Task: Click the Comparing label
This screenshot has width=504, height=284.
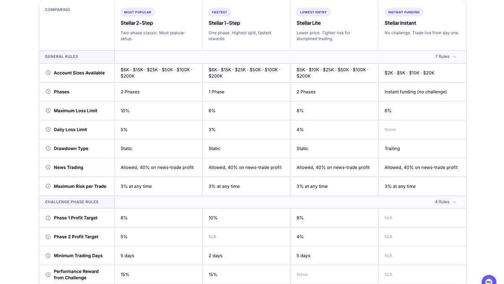Action: coord(58,10)
